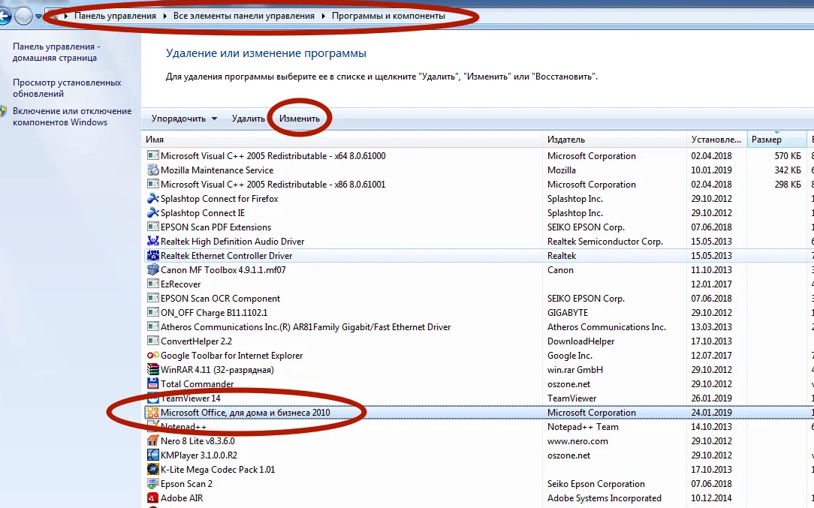Click the Microsoft Visual C++ 2005 x64 program icon
Viewport: 814px width, 508px height.
[152, 155]
